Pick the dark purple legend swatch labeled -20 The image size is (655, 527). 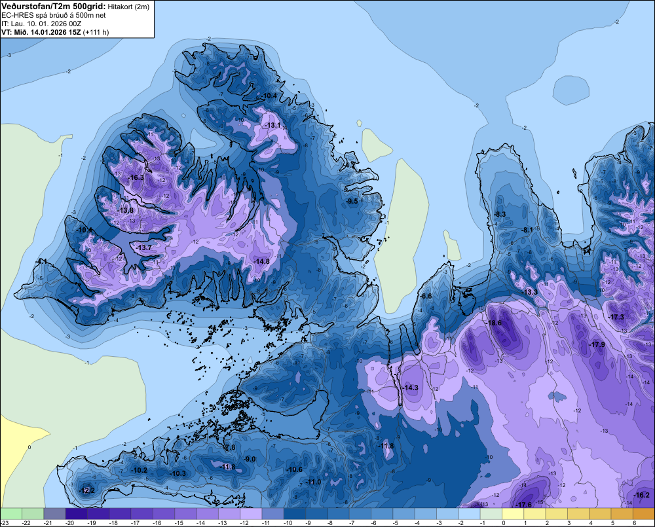(x=76, y=513)
